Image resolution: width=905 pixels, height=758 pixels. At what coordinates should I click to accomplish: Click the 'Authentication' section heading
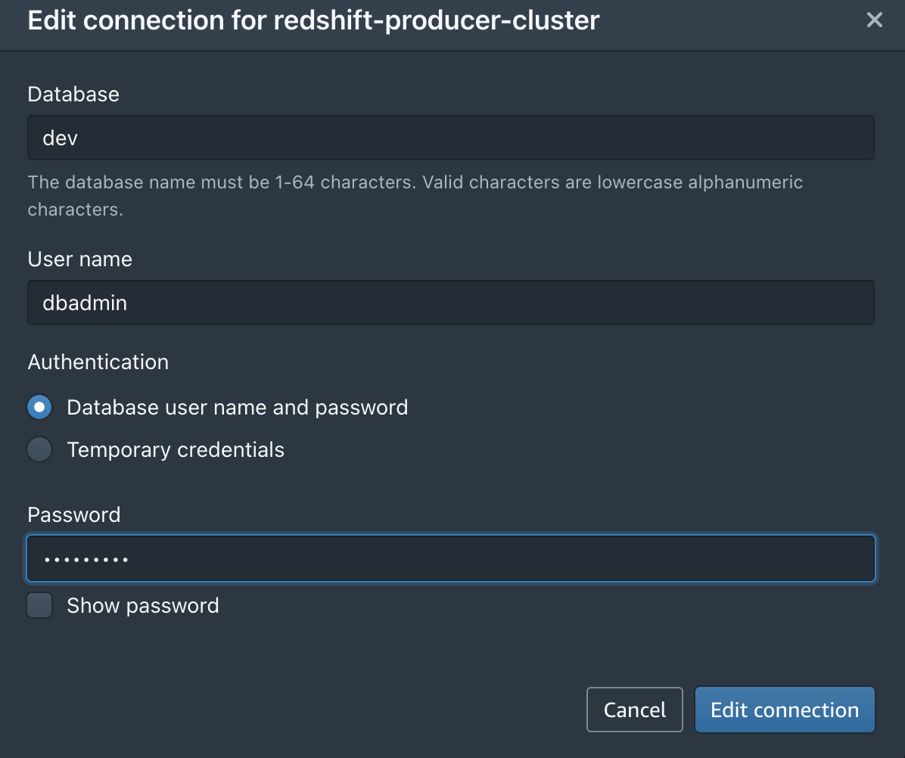coord(98,362)
